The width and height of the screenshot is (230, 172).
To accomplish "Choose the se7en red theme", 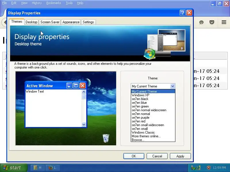I will coord(153,121).
